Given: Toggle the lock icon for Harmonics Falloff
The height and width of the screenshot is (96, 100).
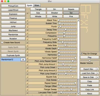Looking at the screenshot, I should [x=28, y=58].
